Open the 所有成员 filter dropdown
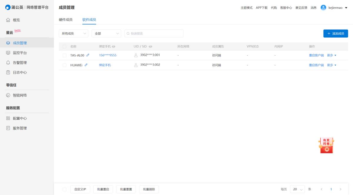The width and height of the screenshot is (353, 195). (x=73, y=34)
